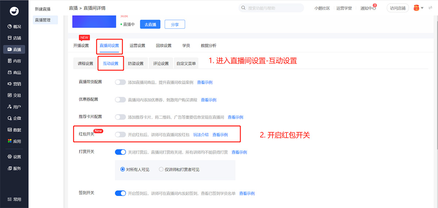Image resolution: width=438 pixels, height=208 pixels.
Task: Open 数据 data section in sidebar
Action: click(x=14, y=130)
